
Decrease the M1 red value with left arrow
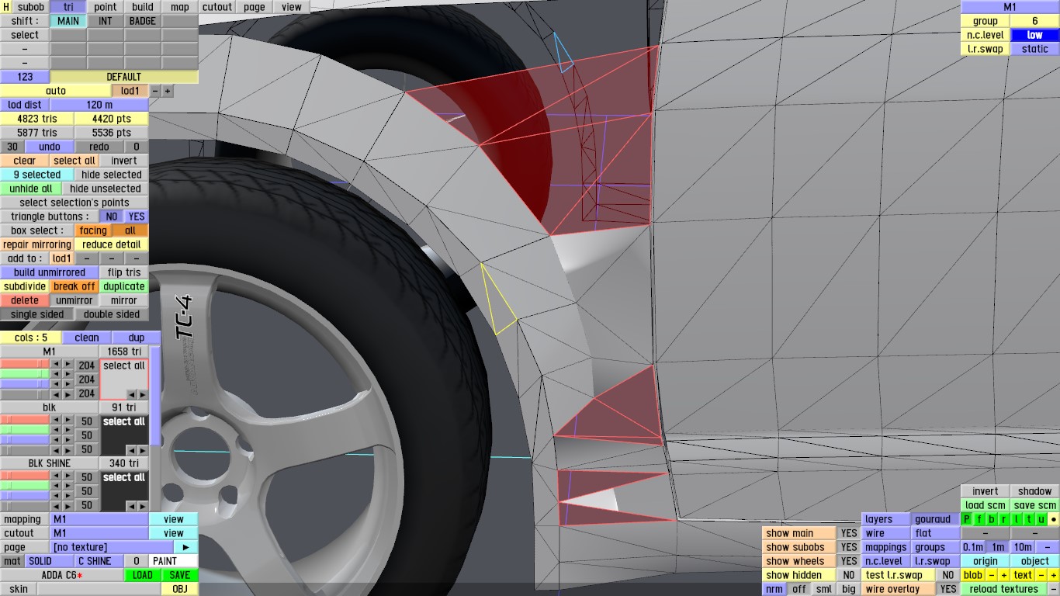[x=57, y=366]
